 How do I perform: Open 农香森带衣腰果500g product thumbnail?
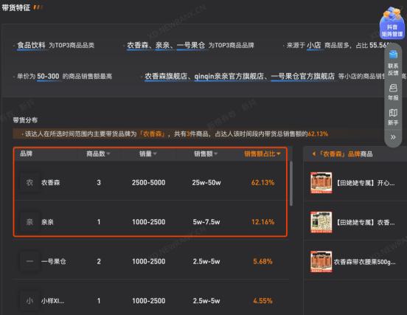click(321, 261)
